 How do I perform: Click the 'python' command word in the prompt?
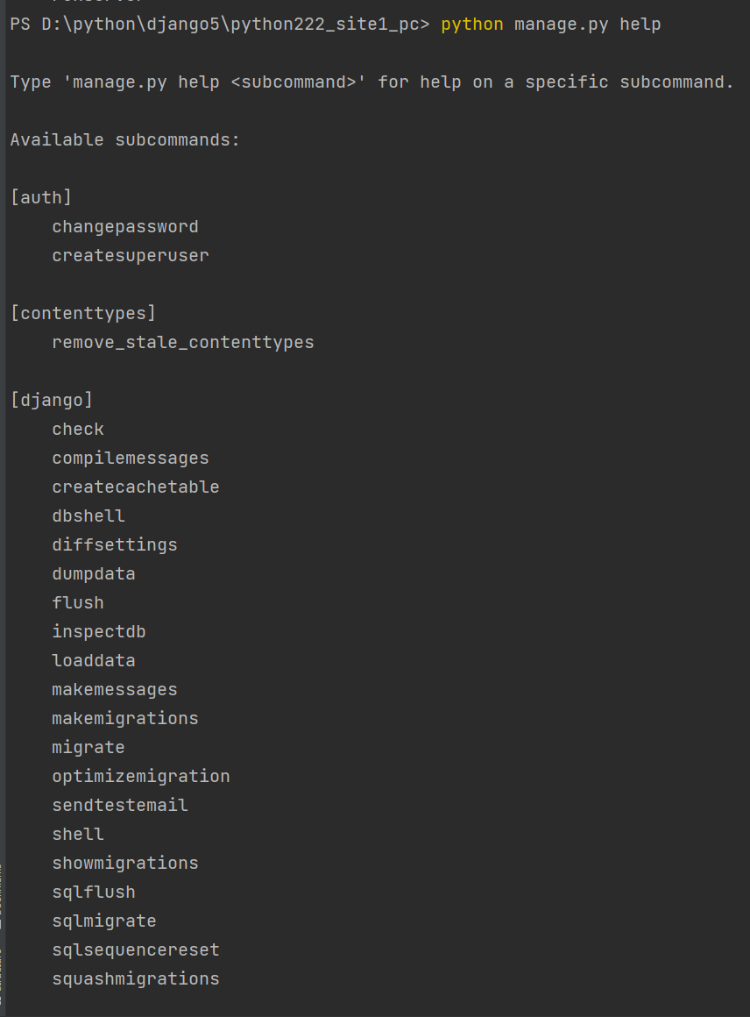472,25
